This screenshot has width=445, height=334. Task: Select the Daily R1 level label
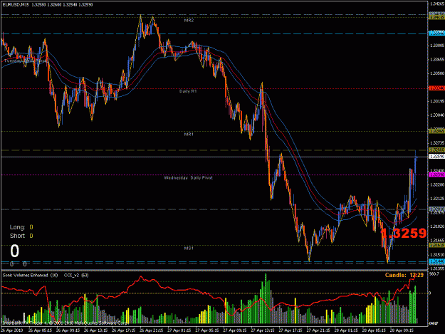pyautogui.click(x=188, y=91)
